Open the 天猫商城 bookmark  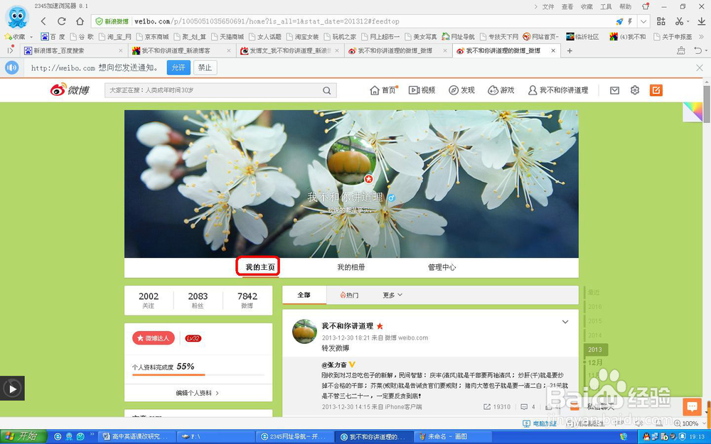pyautogui.click(x=228, y=37)
